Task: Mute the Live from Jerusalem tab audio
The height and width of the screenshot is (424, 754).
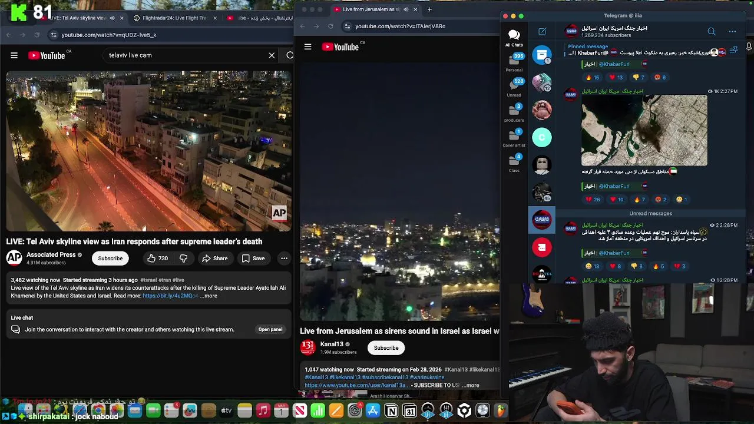Action: [406, 9]
